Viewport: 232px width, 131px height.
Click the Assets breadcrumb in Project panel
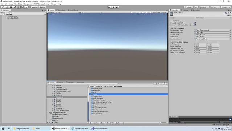click(92, 86)
